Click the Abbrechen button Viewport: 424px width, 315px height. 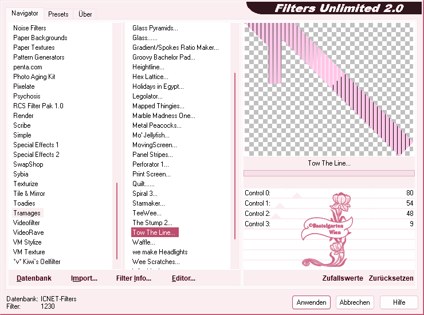click(x=355, y=302)
